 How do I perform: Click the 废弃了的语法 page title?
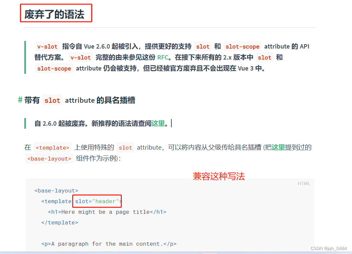tap(56, 13)
